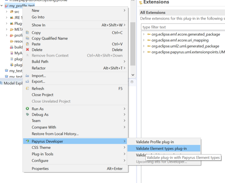Click the Paste clipboard icon
The image size is (225, 183).
[27, 44]
